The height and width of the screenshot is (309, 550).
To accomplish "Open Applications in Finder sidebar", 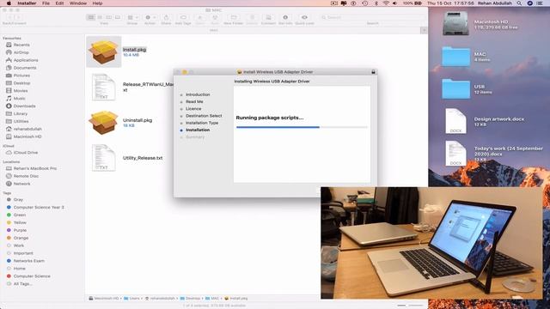I will coord(26,60).
